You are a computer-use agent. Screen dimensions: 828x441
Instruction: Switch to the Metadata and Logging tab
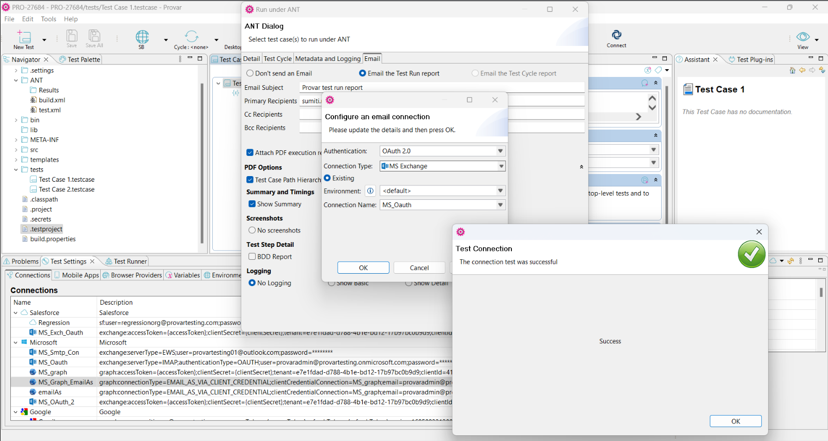click(x=327, y=59)
